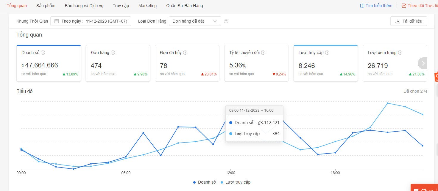Expand more metric cards with right arrow
Viewport: 438px width, 191px height.
click(x=423, y=63)
